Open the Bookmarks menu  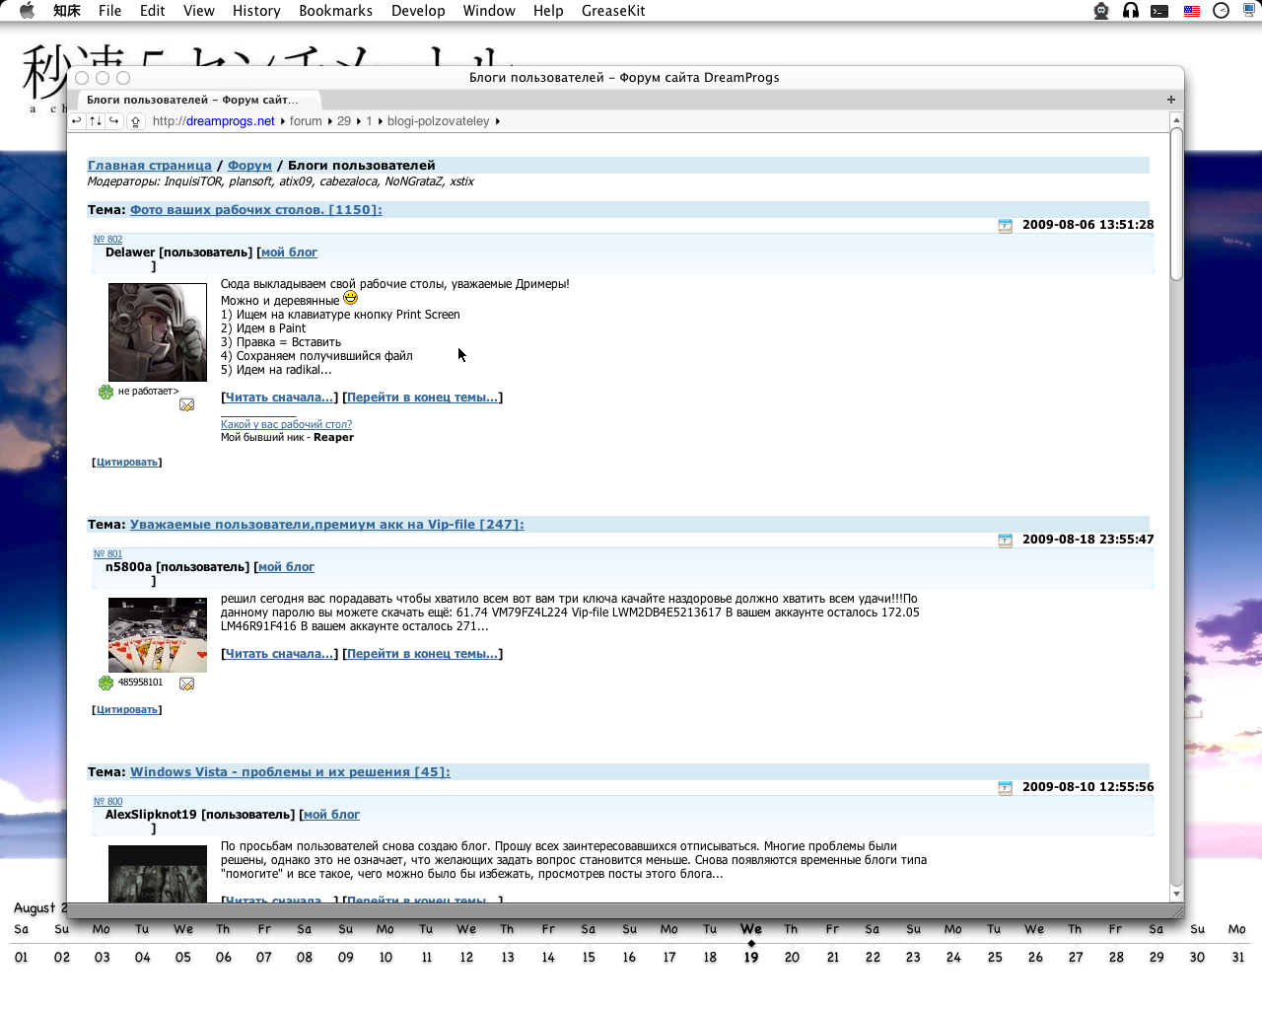click(335, 11)
